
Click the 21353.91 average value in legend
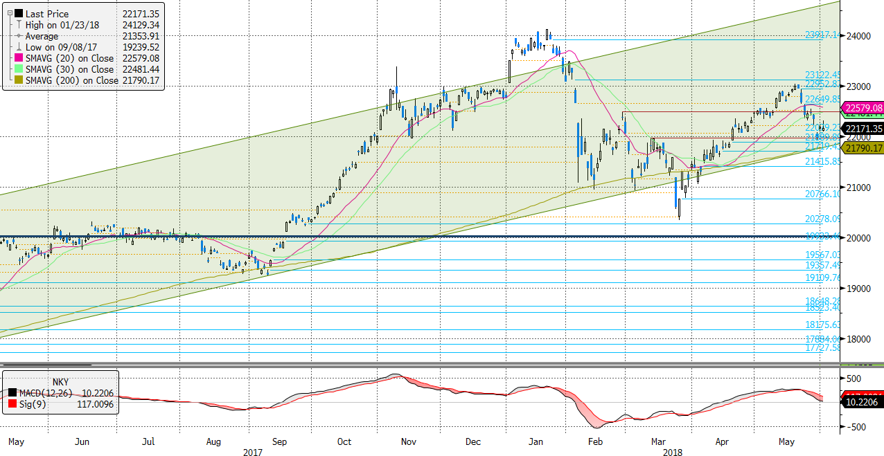pos(141,36)
